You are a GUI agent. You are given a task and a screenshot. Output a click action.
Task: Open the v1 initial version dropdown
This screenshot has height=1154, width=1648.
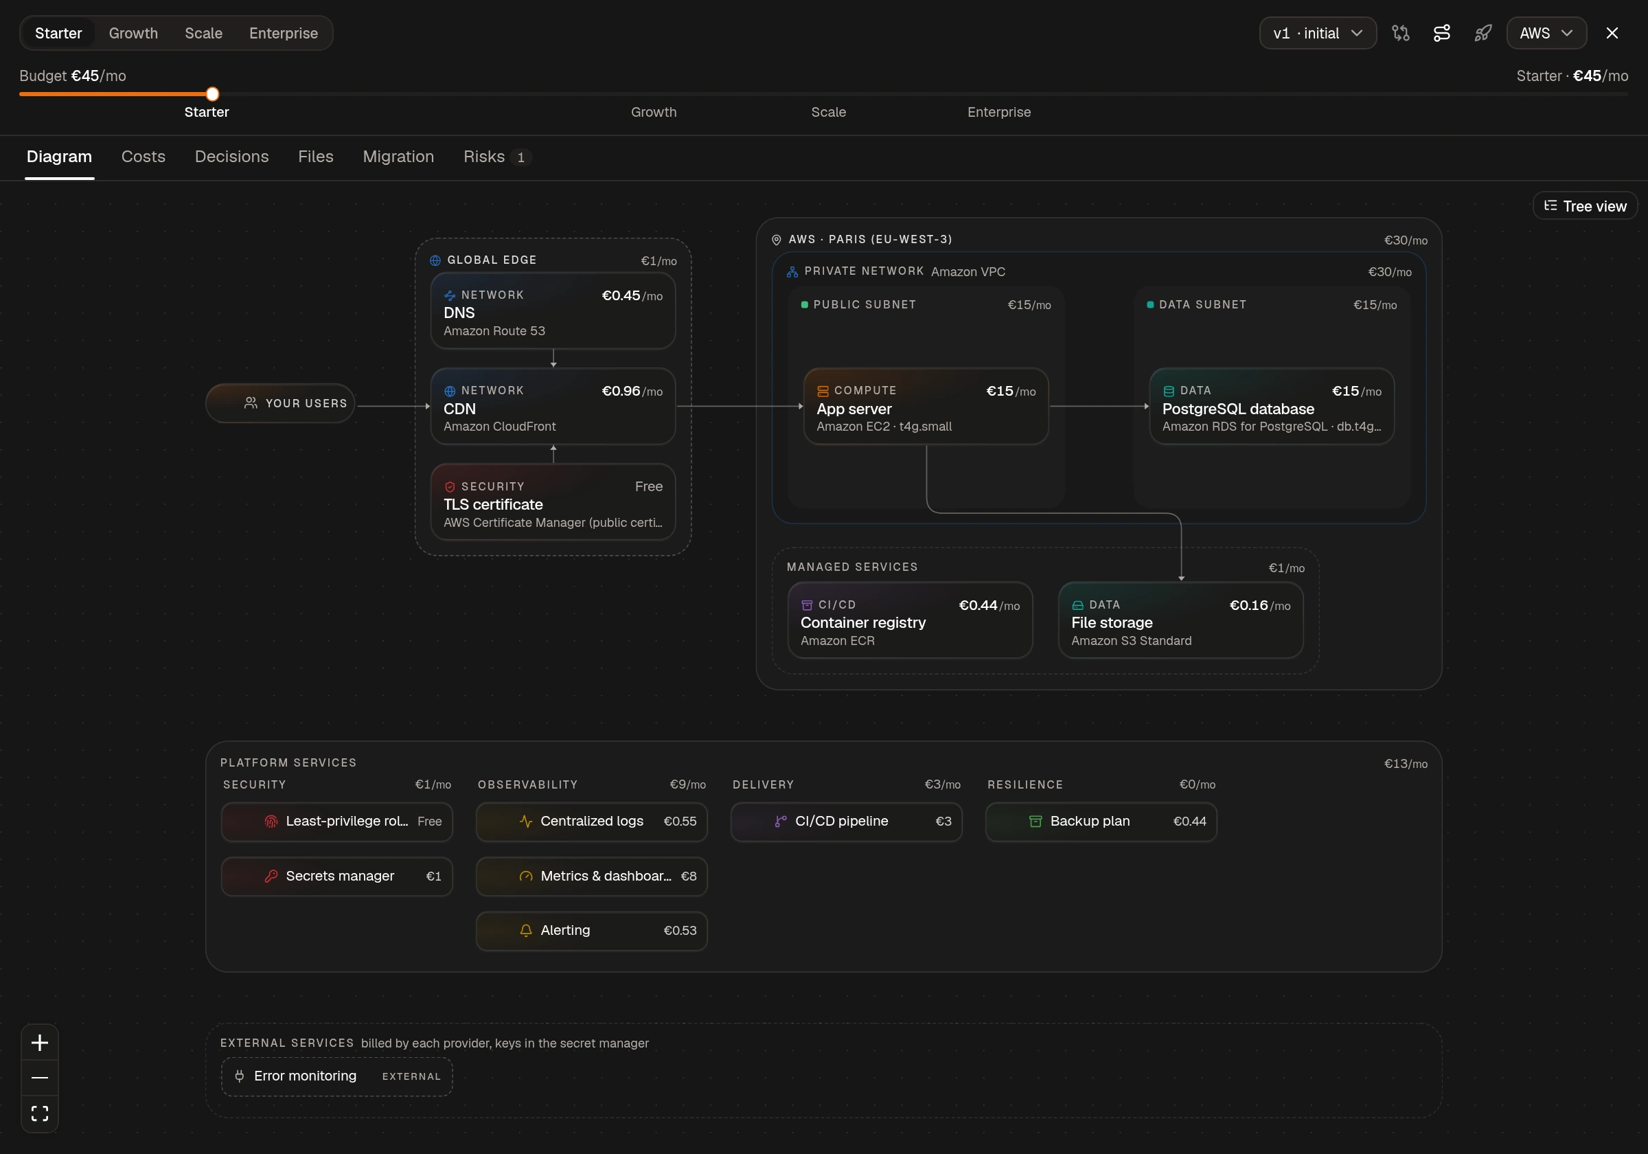click(x=1318, y=33)
